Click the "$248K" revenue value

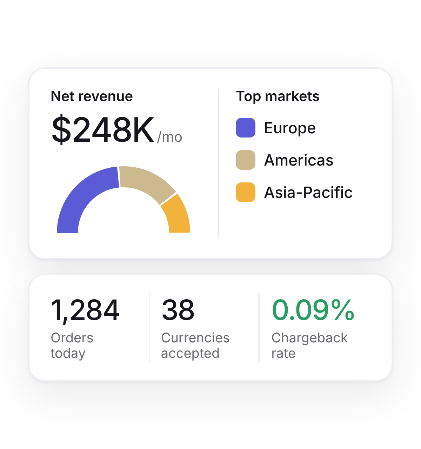(x=103, y=130)
